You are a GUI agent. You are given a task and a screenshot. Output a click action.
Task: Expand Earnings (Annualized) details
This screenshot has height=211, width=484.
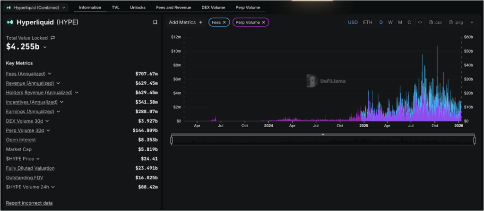click(58, 111)
